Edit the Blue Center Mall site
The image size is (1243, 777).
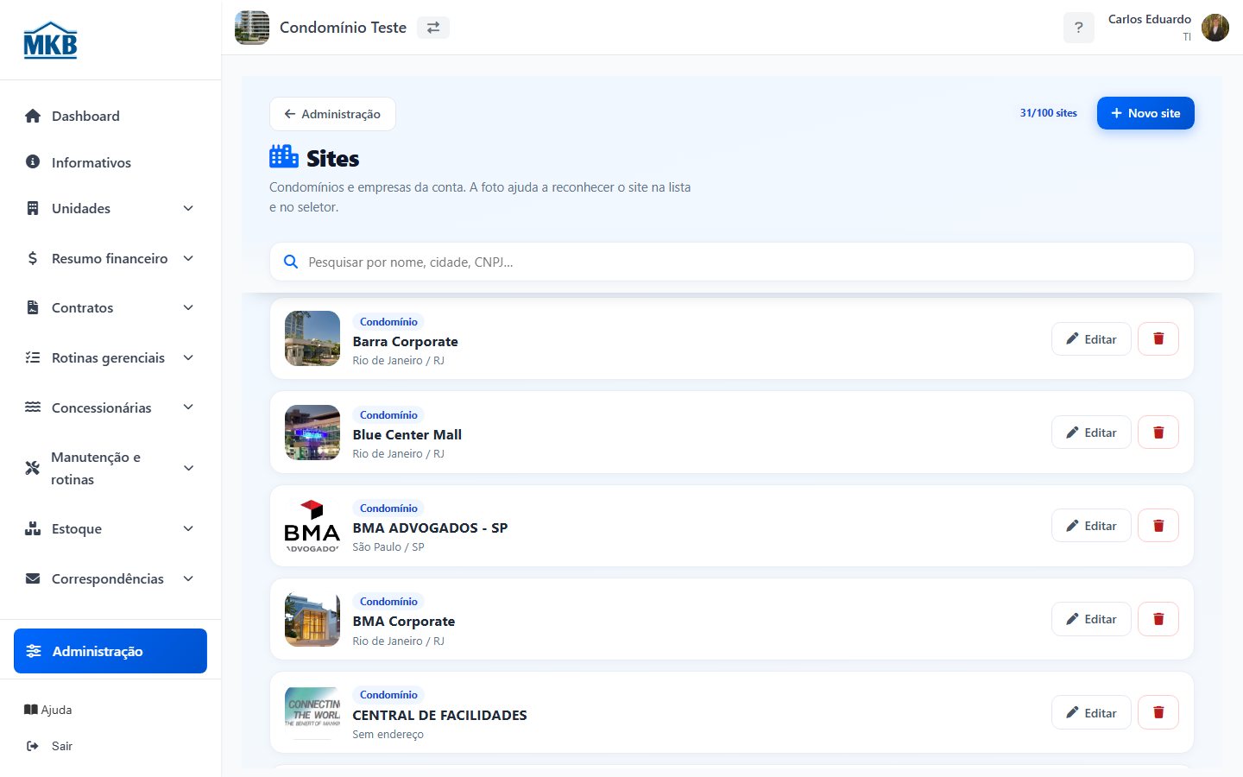[1091, 432]
